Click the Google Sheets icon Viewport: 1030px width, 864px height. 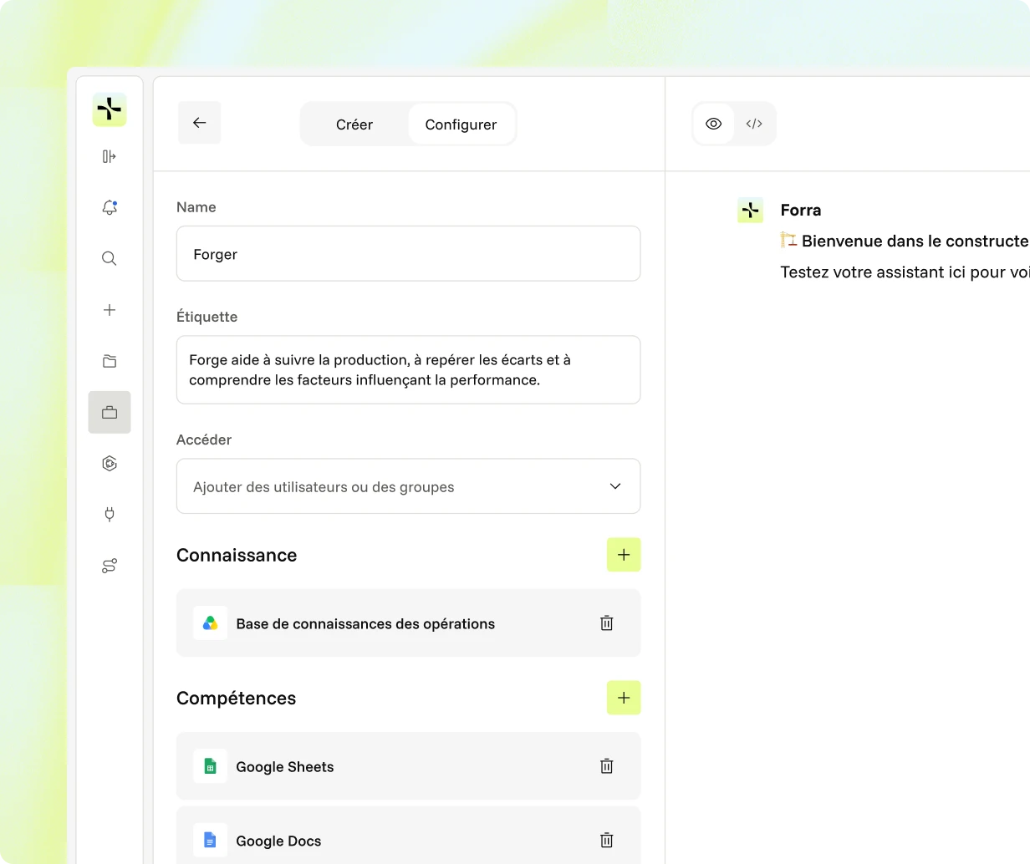210,766
